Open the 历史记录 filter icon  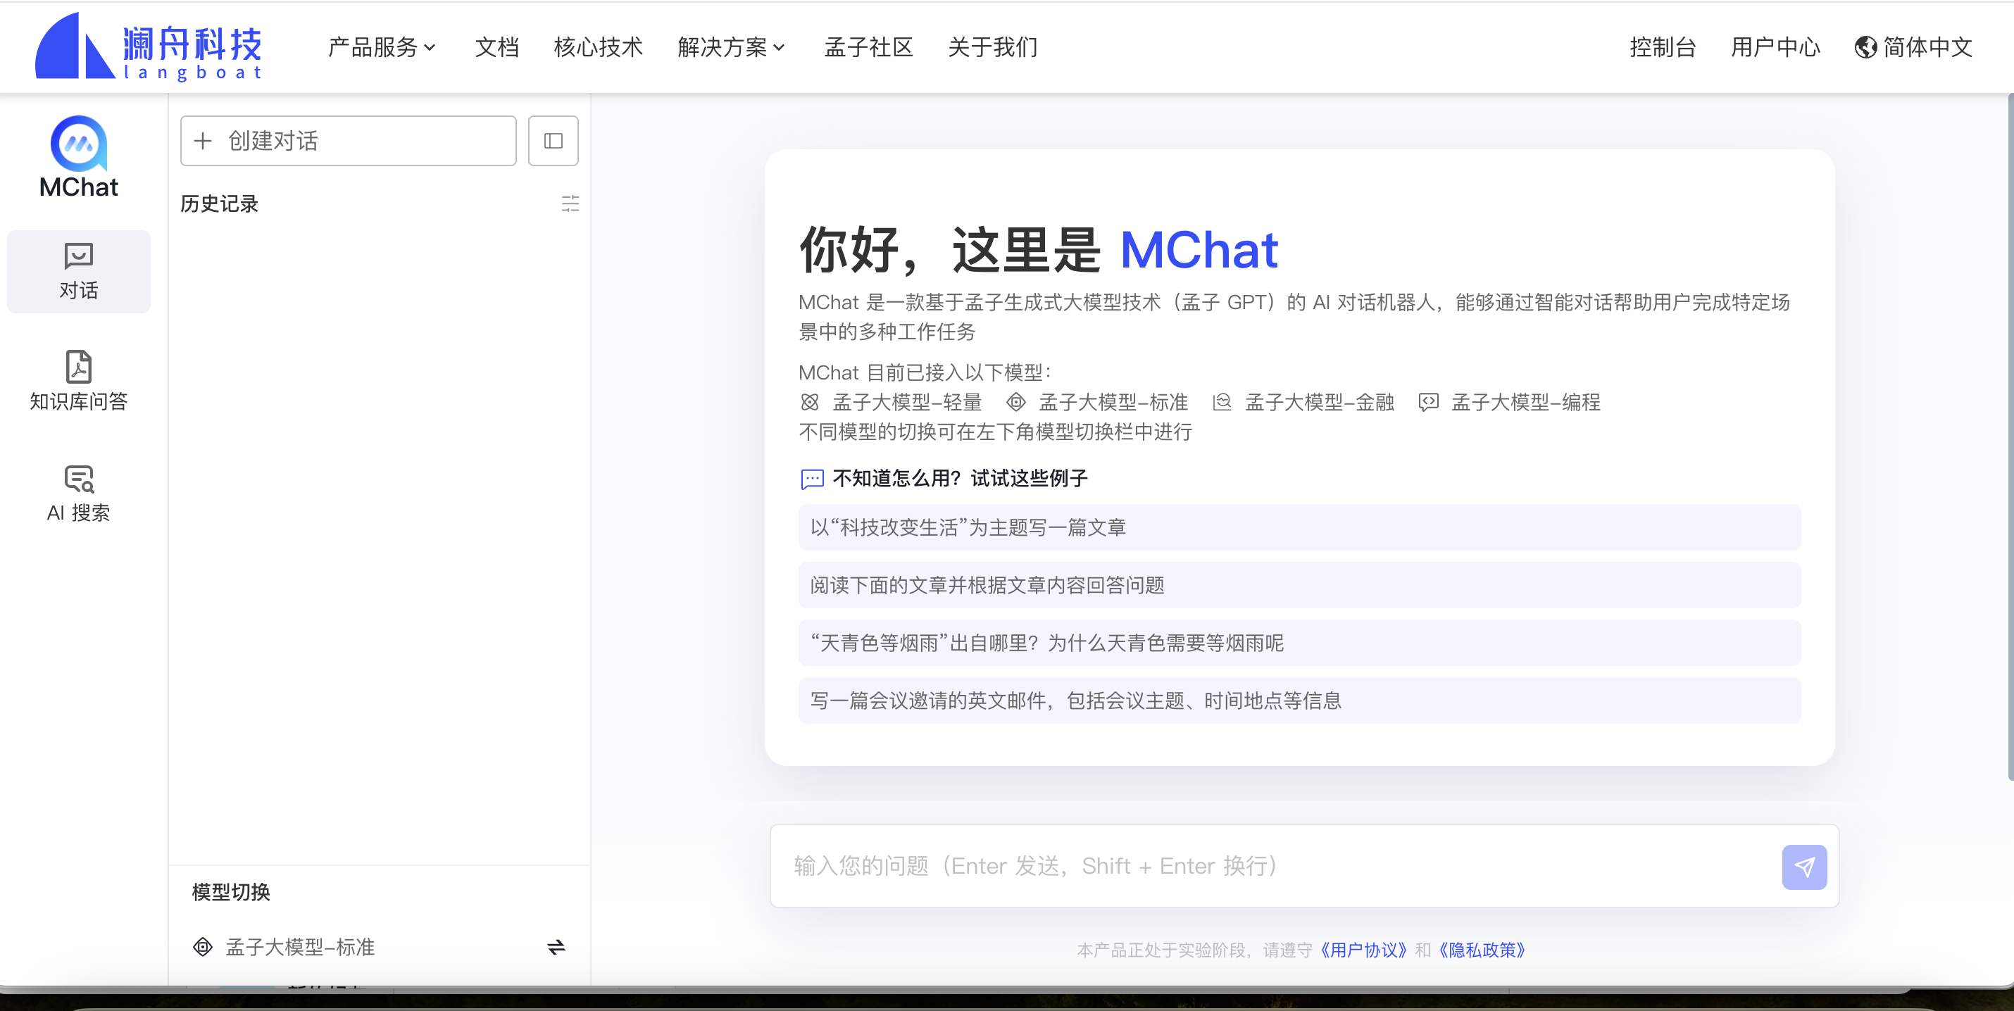pyautogui.click(x=570, y=204)
